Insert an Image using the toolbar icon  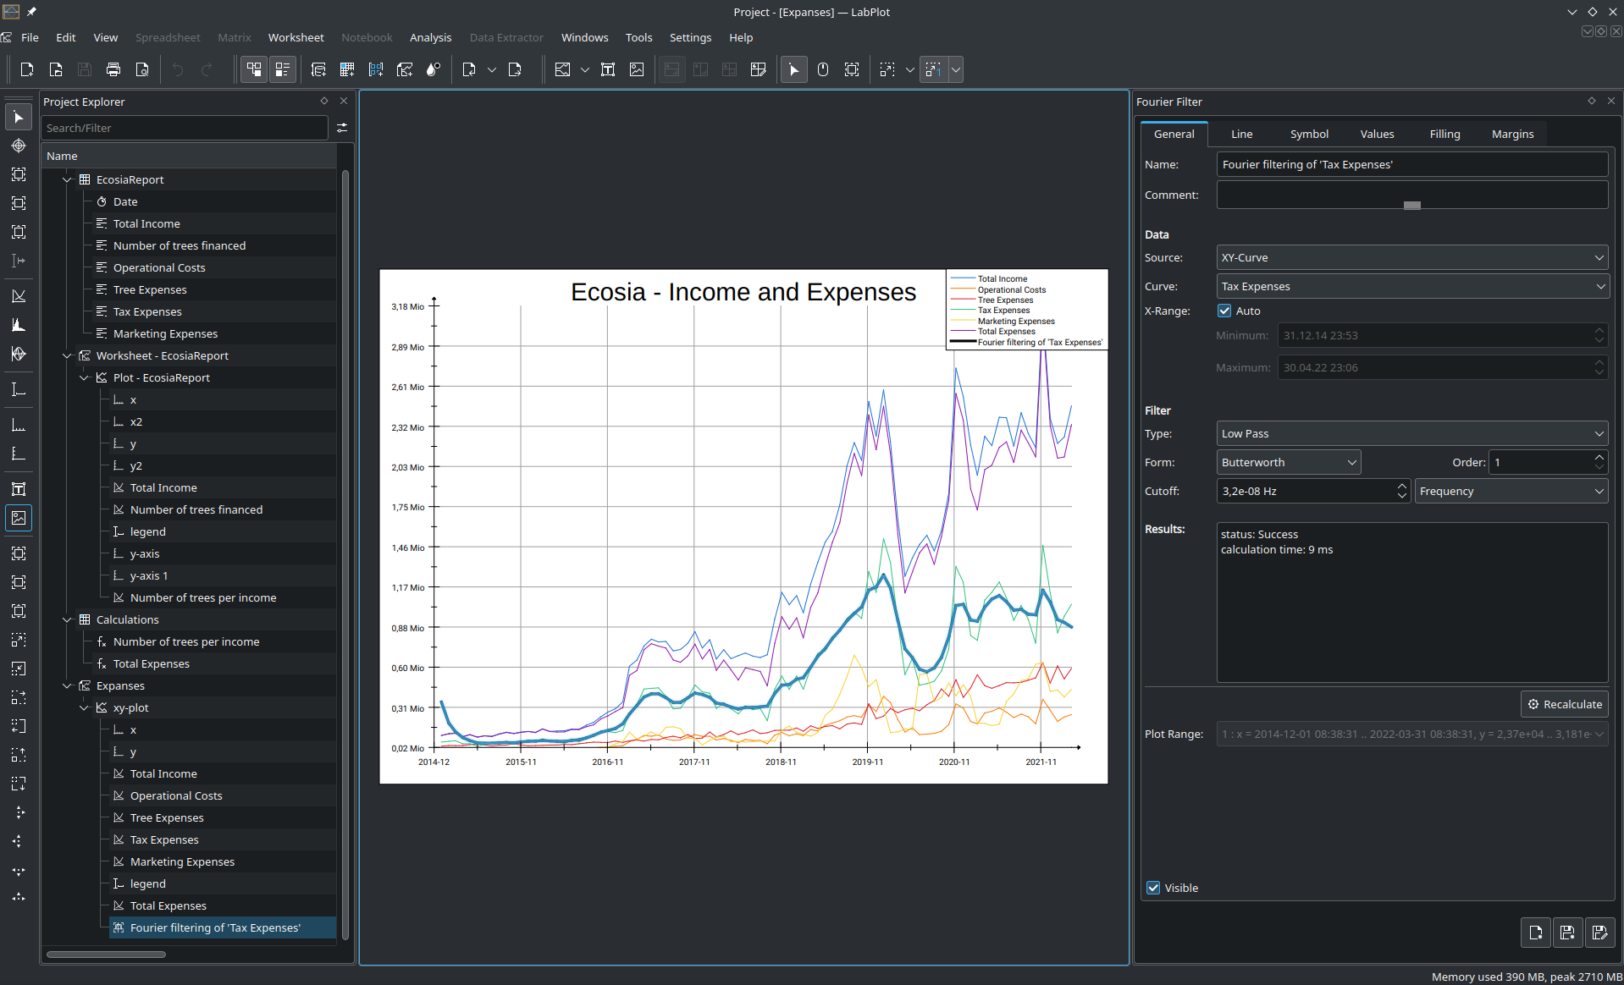(636, 69)
